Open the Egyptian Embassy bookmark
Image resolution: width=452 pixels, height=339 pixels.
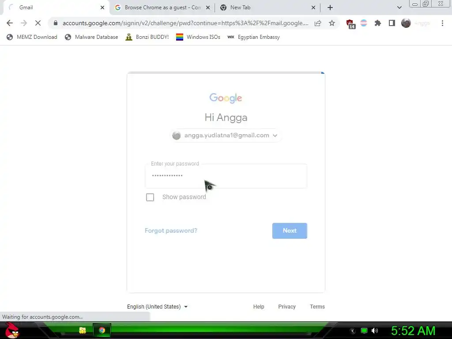(x=254, y=37)
